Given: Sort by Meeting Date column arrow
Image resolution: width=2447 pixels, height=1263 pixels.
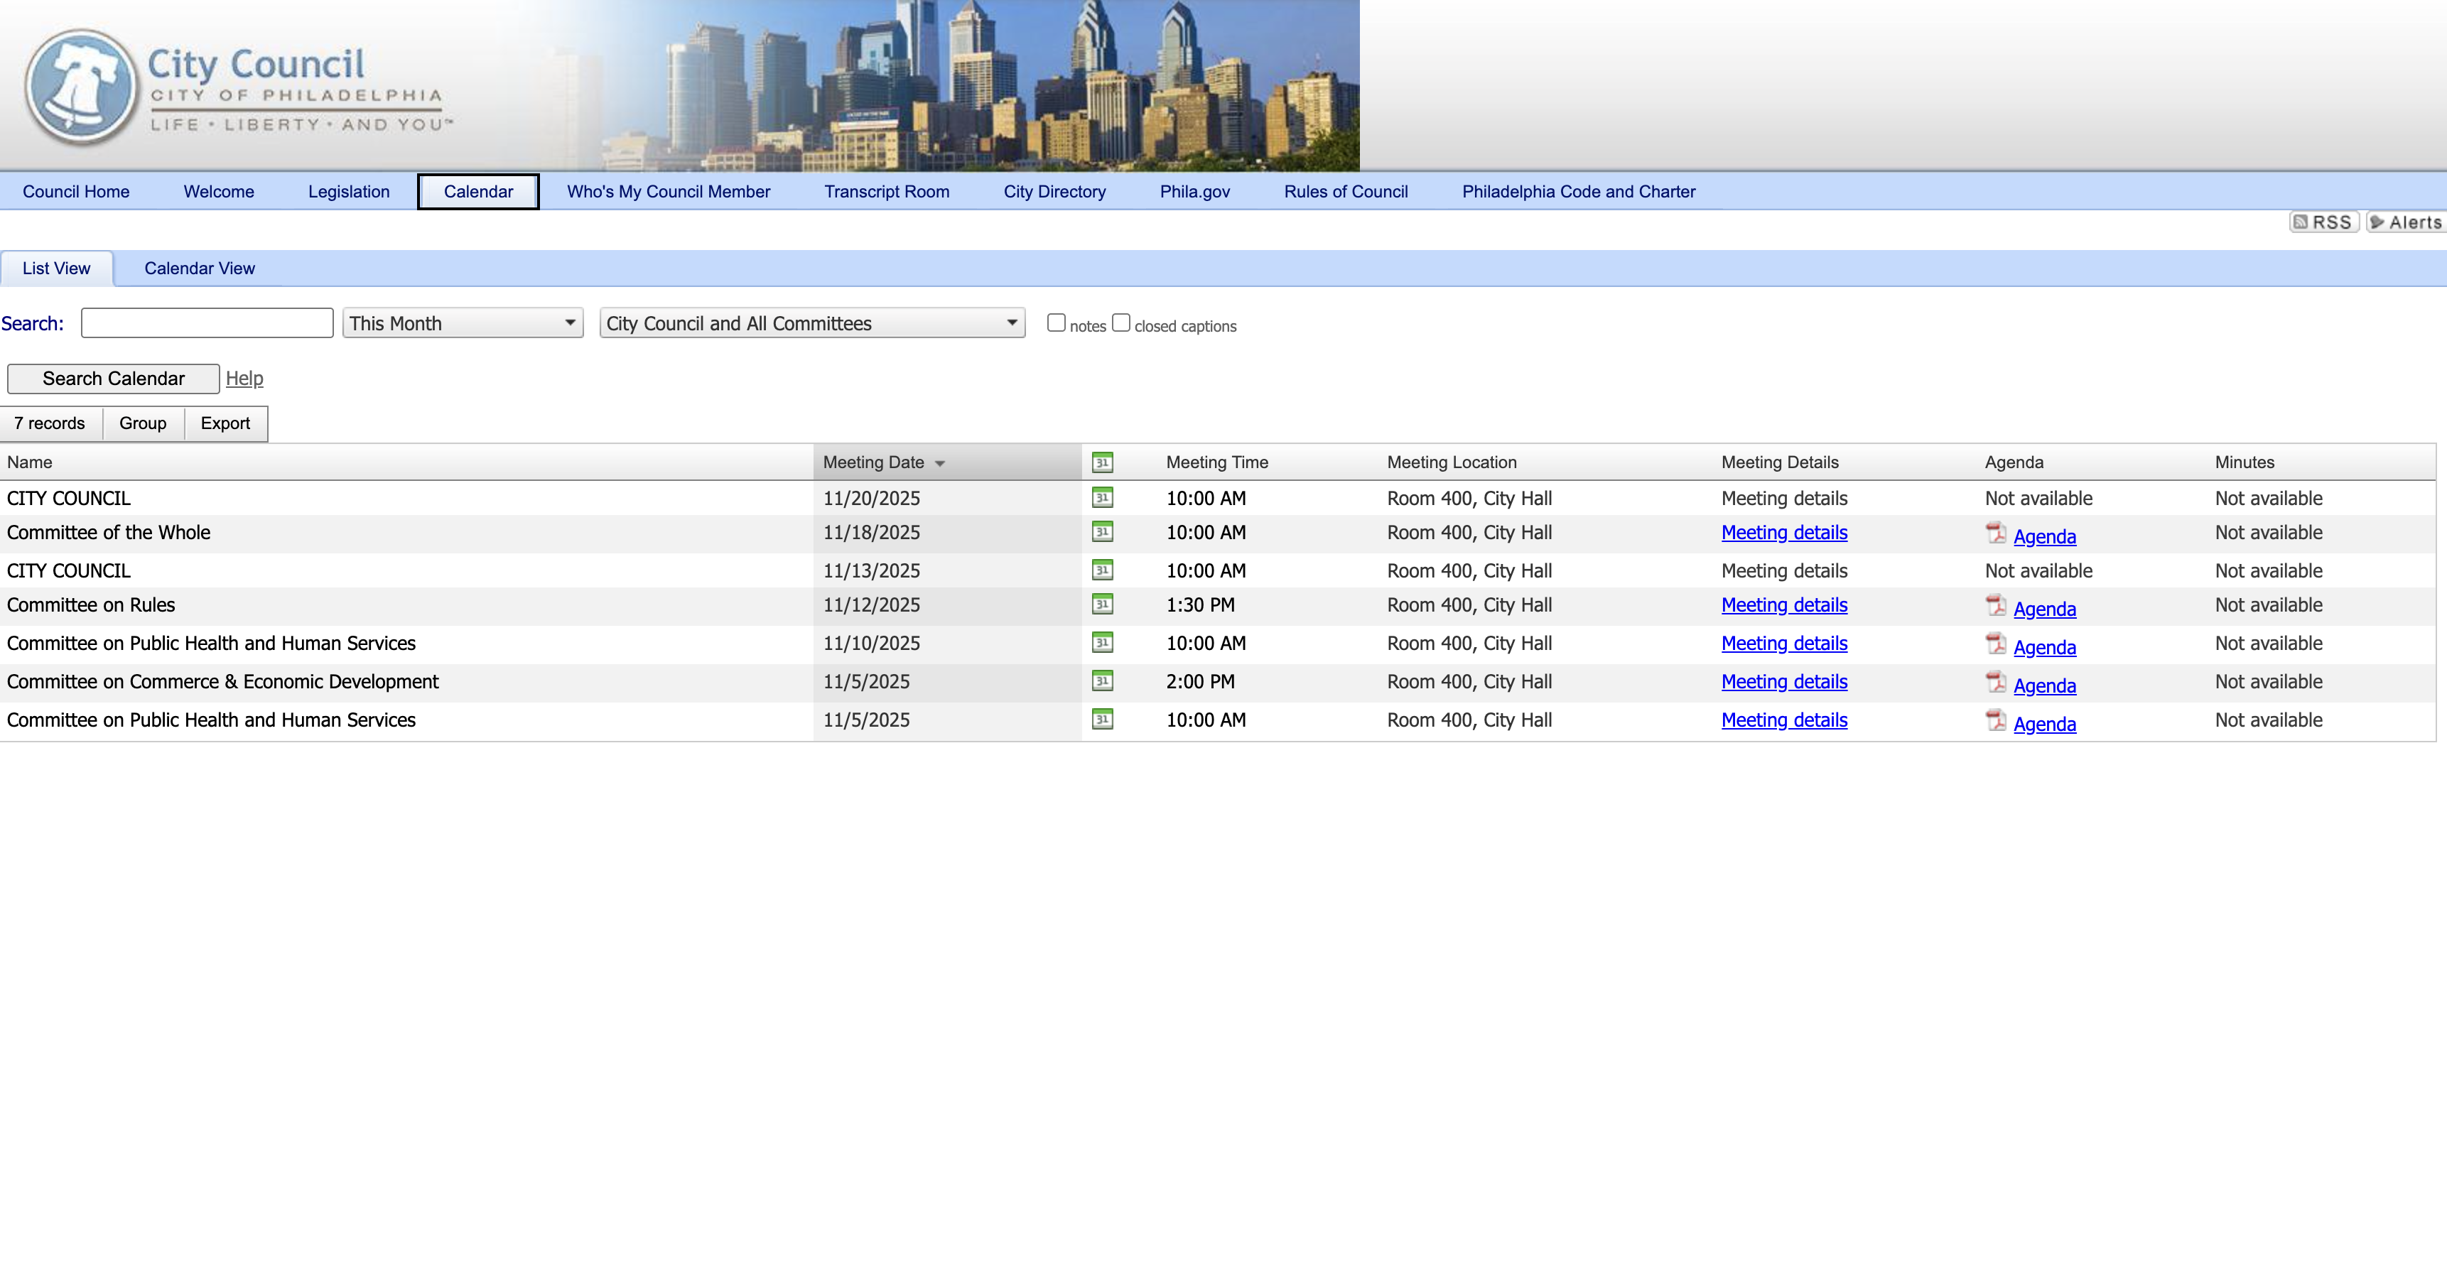Looking at the screenshot, I should tap(939, 463).
